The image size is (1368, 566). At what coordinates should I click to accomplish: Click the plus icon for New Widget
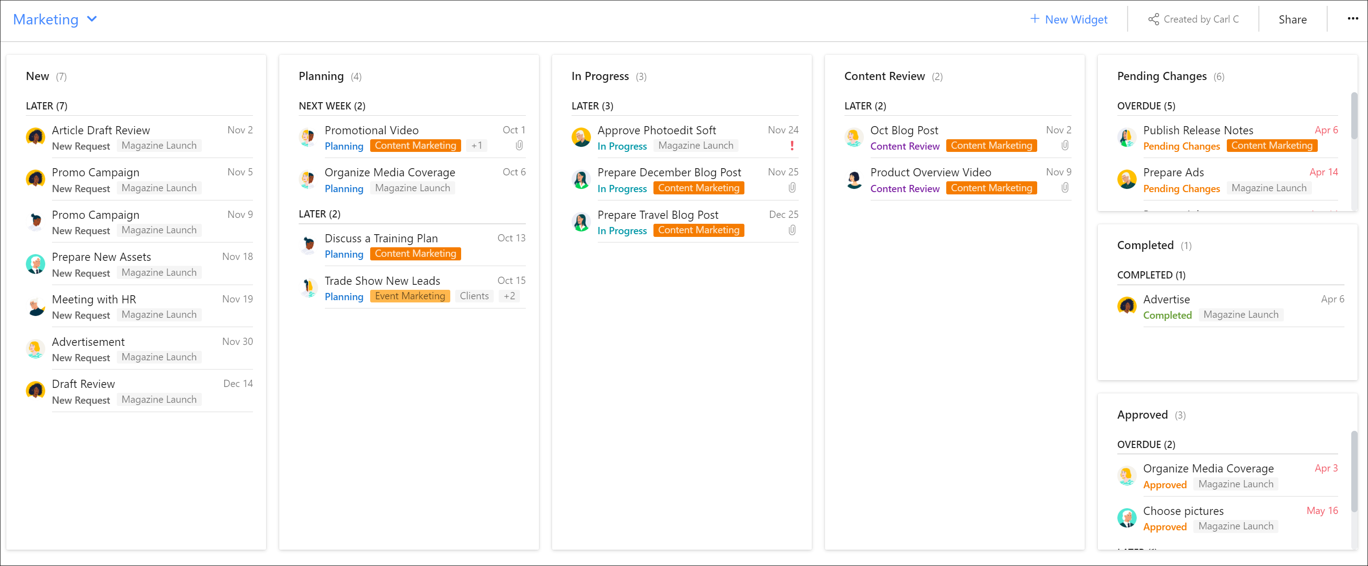1034,19
